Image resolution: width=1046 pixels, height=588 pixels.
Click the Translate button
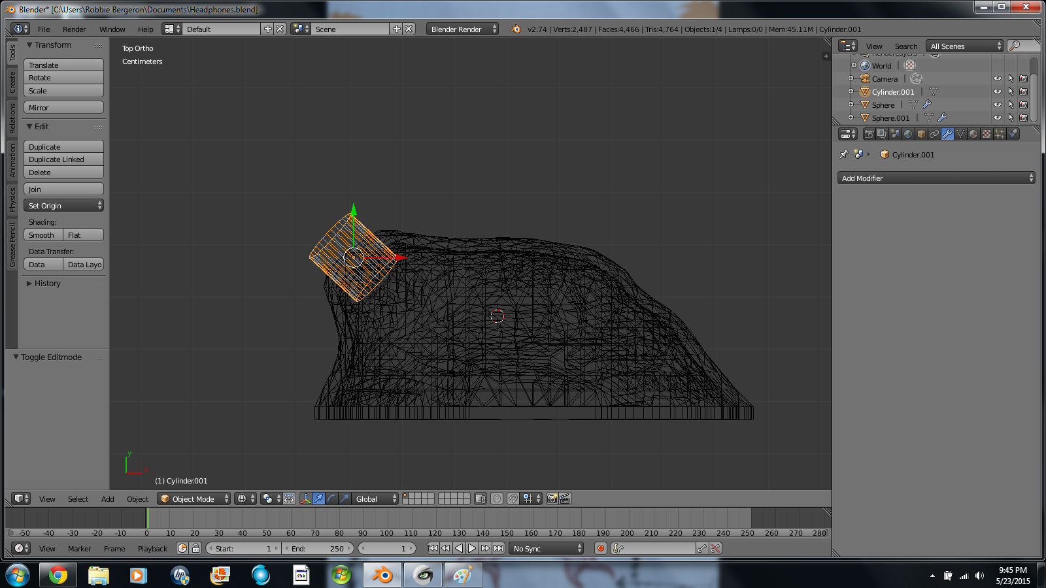click(x=63, y=65)
